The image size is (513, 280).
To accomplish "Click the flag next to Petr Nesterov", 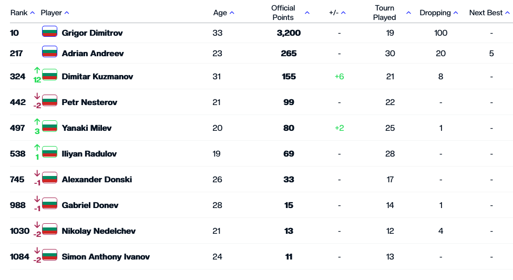I will (x=49, y=101).
